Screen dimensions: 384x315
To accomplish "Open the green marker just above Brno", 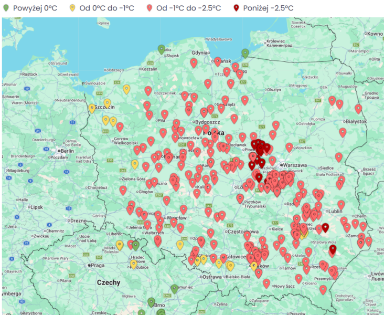I will coord(151,302).
